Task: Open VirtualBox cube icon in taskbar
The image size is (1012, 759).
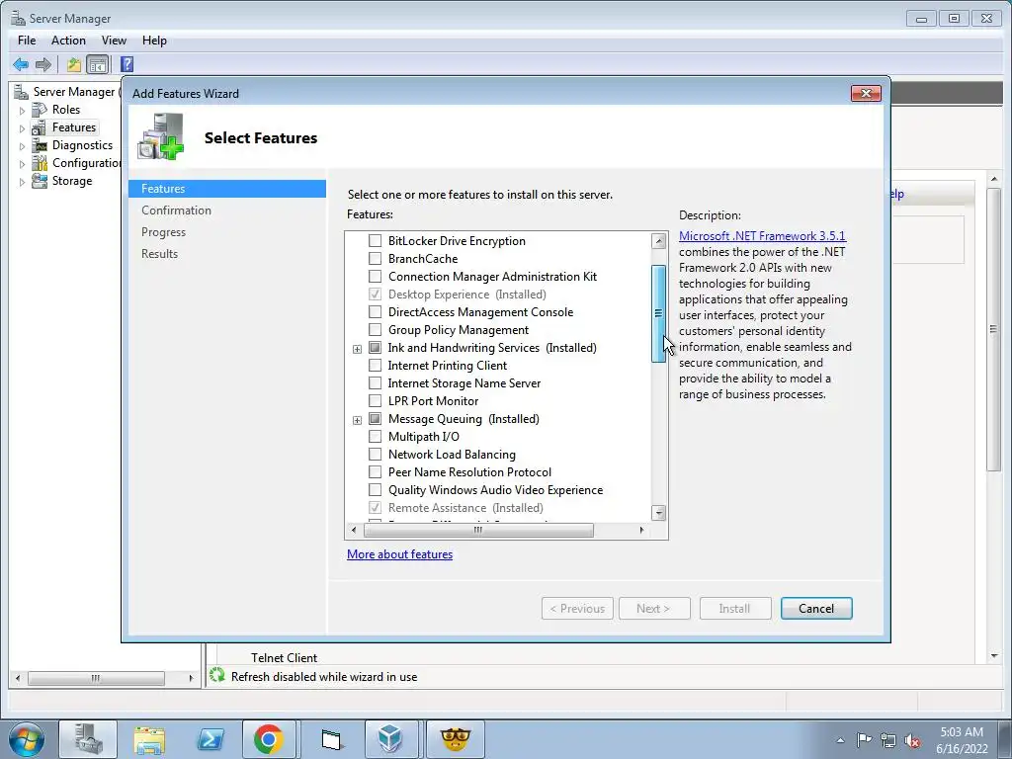Action: [x=390, y=739]
